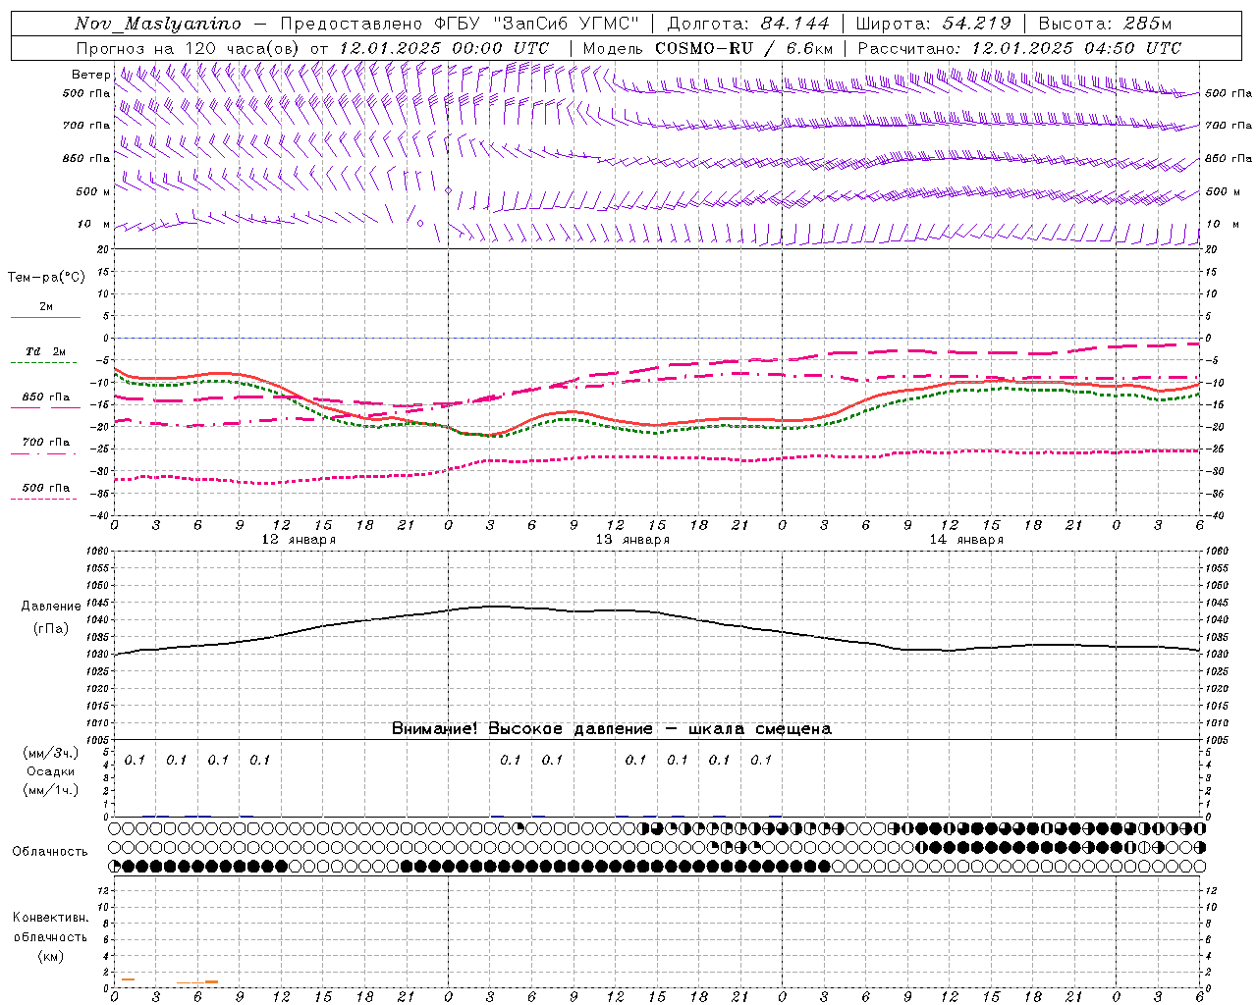Click the 500 гПа temperature legend entry
1257x1005 pixels.
[46, 488]
